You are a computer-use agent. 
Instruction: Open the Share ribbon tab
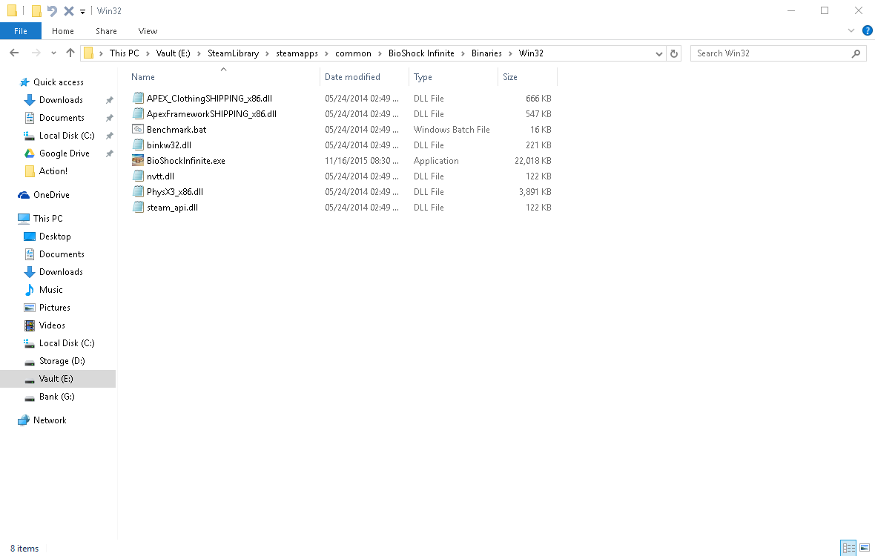(x=106, y=31)
